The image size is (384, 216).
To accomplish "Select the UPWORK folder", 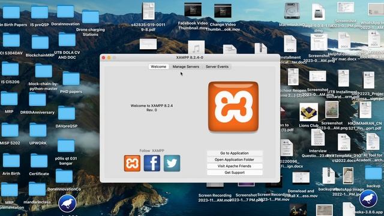I will (x=38, y=130).
